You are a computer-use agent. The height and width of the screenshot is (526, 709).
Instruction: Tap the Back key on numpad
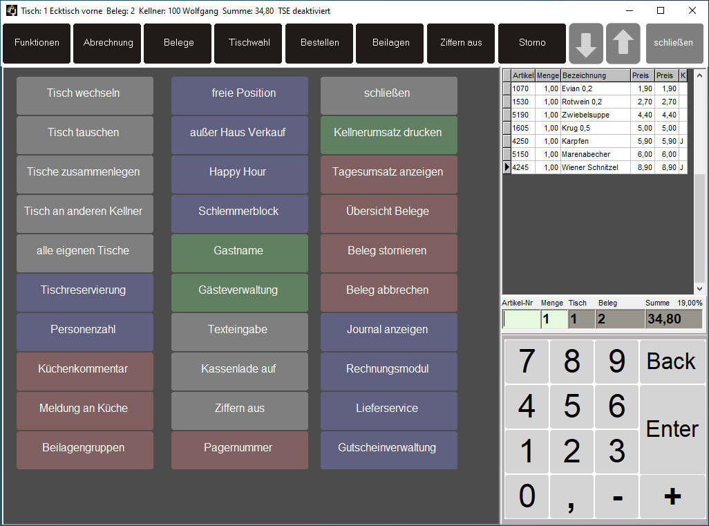[x=672, y=361]
